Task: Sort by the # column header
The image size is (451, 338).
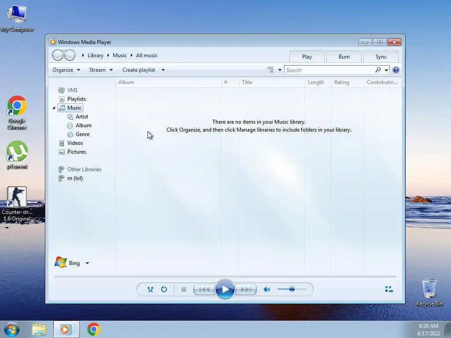Action: click(230, 82)
